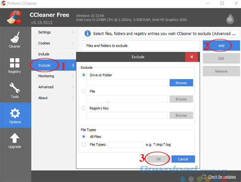241x182 pixels.
Task: Close the Exclude dialog with red X
Action: coord(192,57)
